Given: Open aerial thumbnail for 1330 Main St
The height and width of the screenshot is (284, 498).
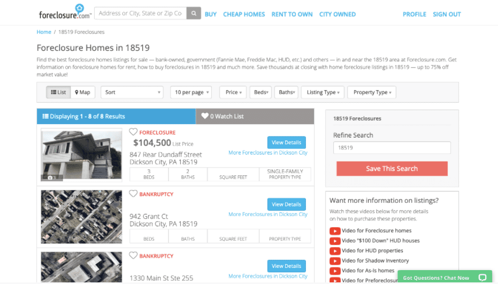Looking at the screenshot, I should click(x=81, y=267).
